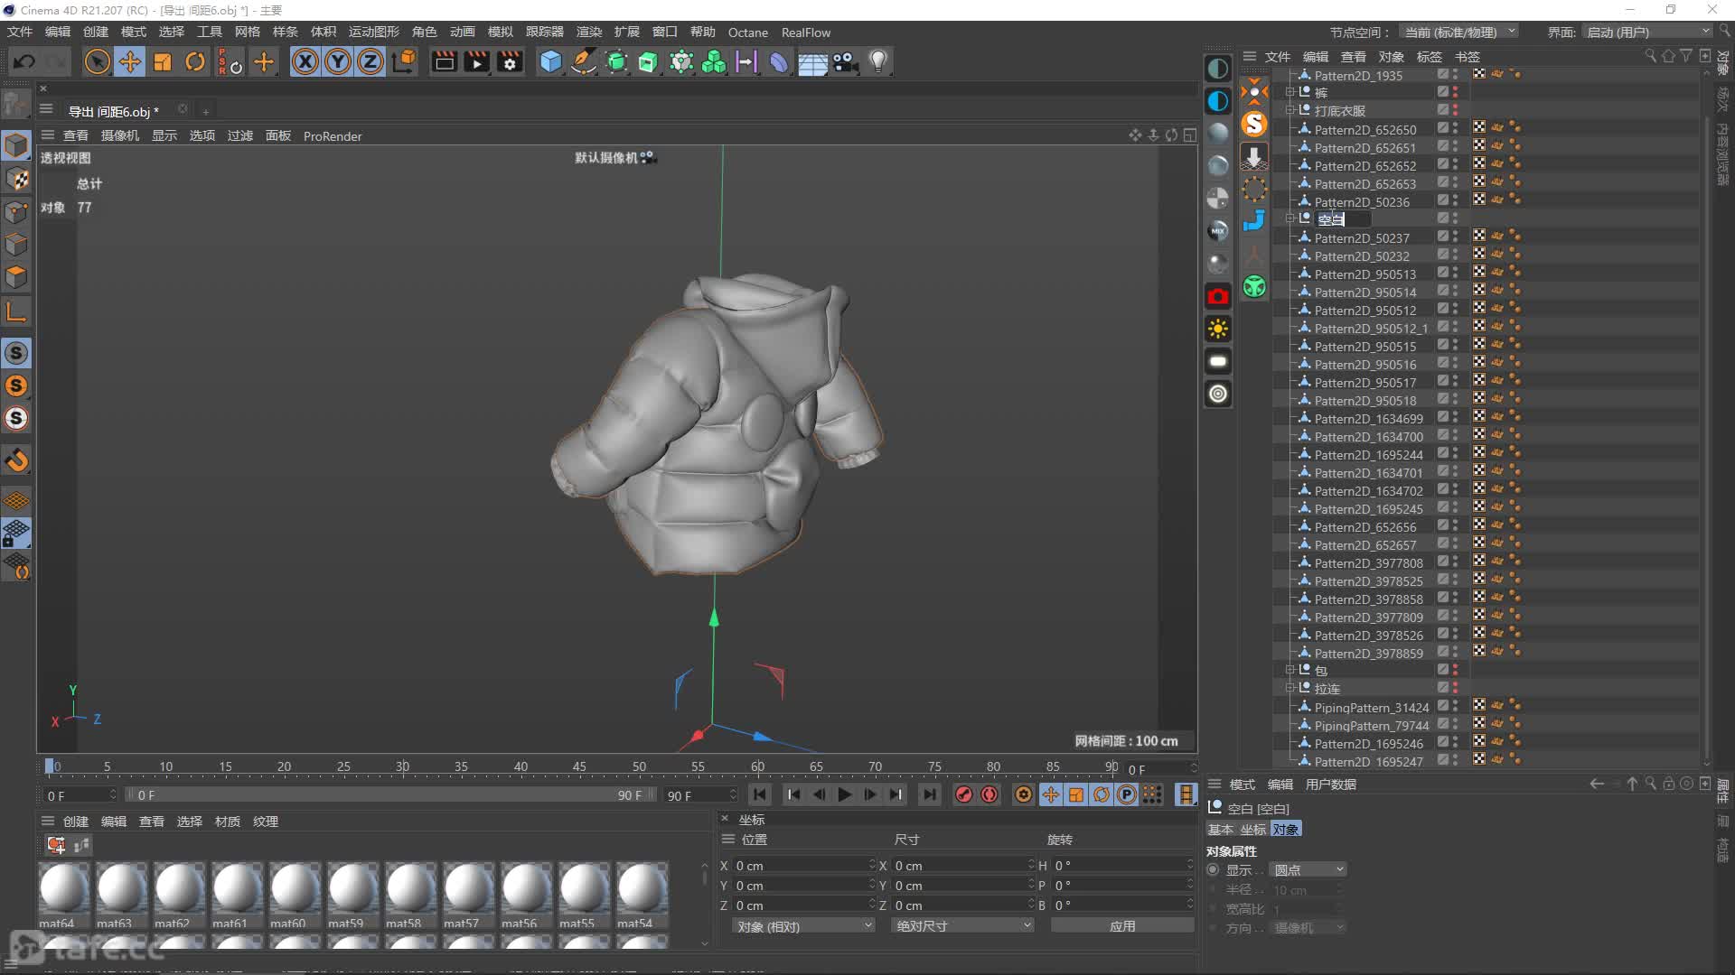Add a Cube primitive object
The height and width of the screenshot is (975, 1735).
pyautogui.click(x=550, y=61)
